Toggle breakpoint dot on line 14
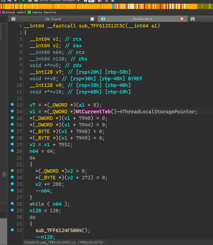The height and width of the screenshot is (245, 213). pos(12,111)
